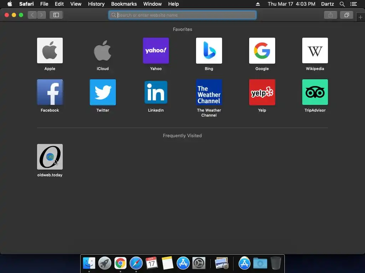Image resolution: width=365 pixels, height=273 pixels.
Task: Open the View menu
Action: click(76, 4)
